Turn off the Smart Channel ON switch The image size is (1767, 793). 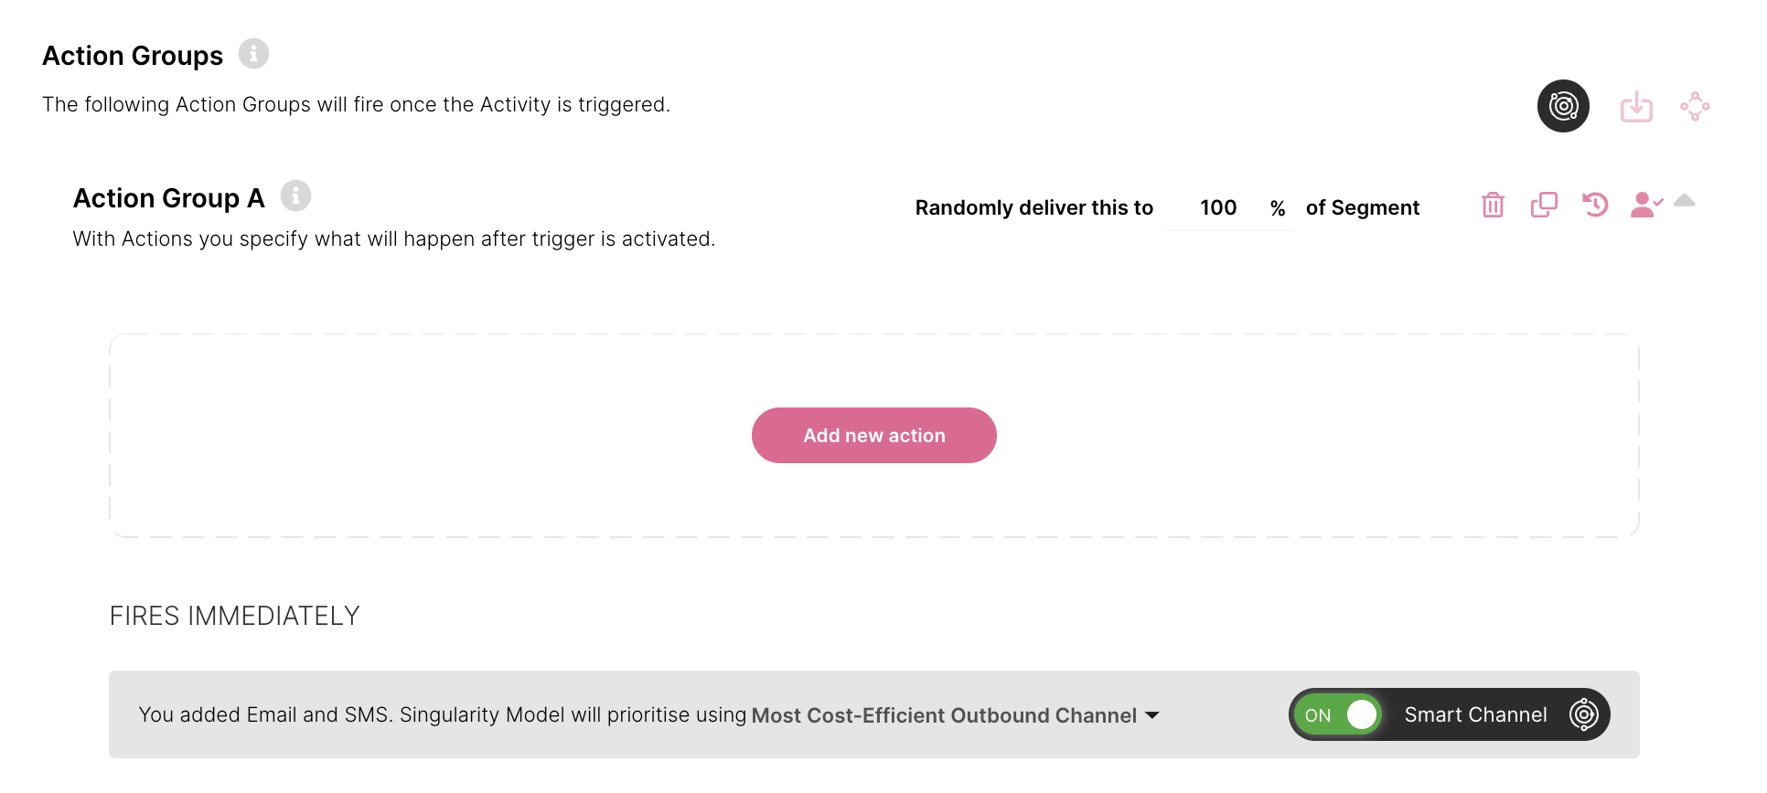1337,714
